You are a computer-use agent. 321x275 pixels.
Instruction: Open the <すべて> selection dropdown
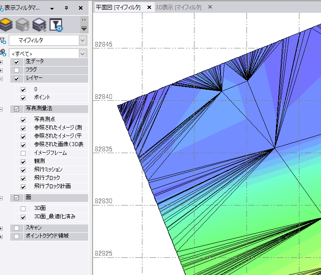pyautogui.click(x=82, y=53)
